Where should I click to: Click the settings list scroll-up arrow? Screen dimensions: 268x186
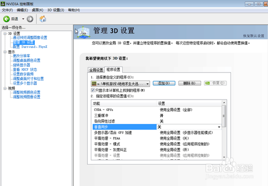[224, 103]
